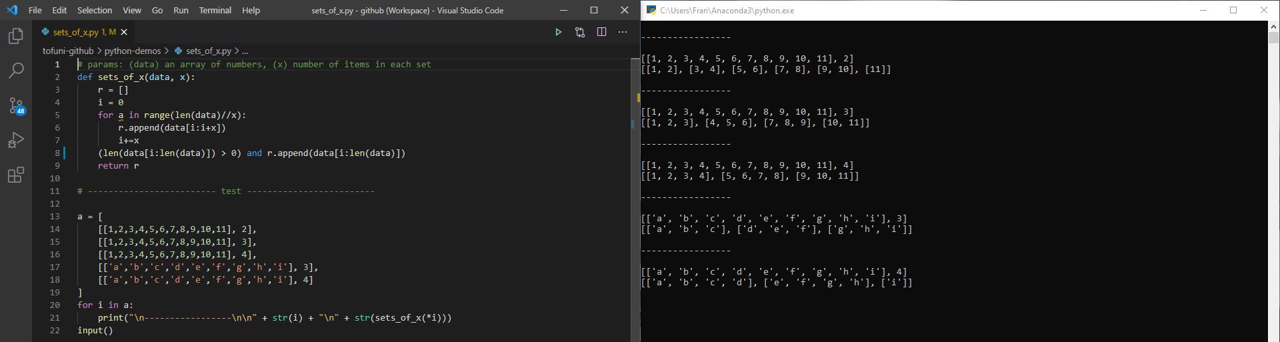
Task: Select the sets_of_x.py editor tab
Action: 83,32
